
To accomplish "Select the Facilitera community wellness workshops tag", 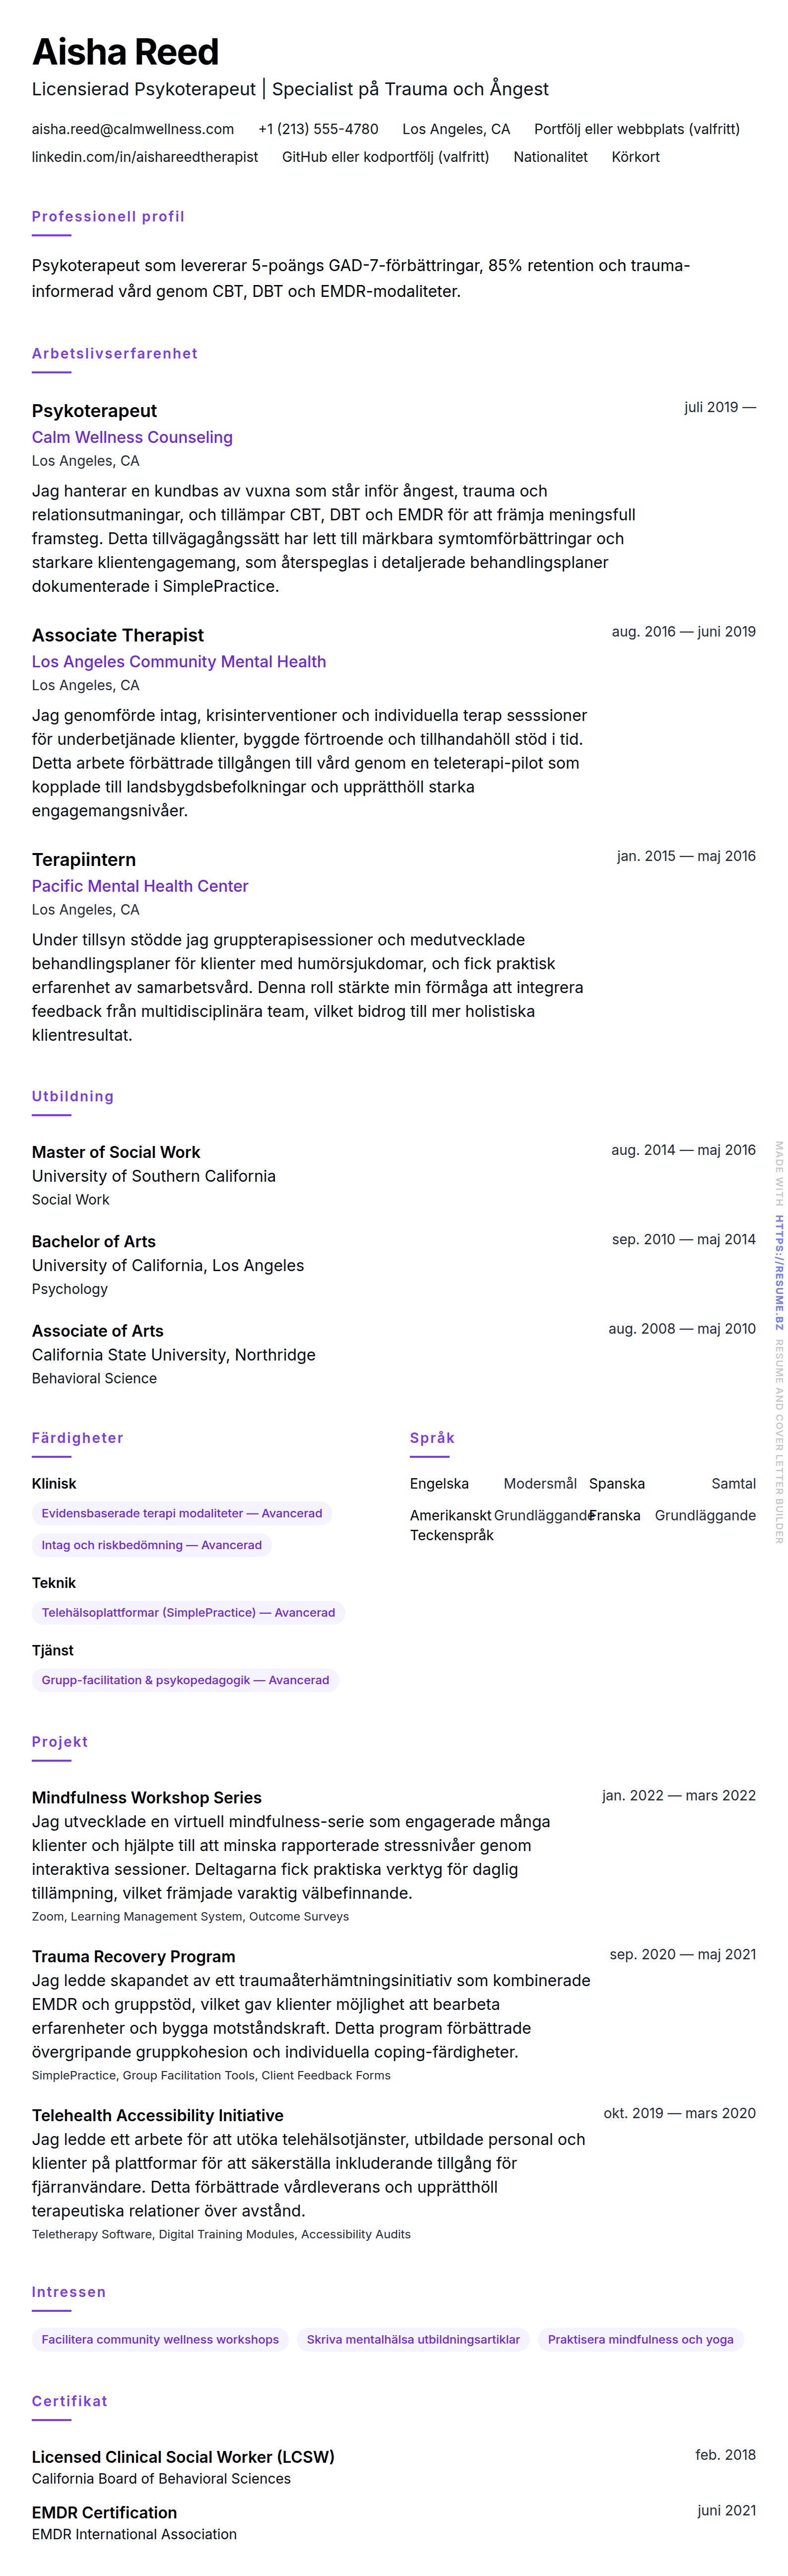I will pos(160,2339).
